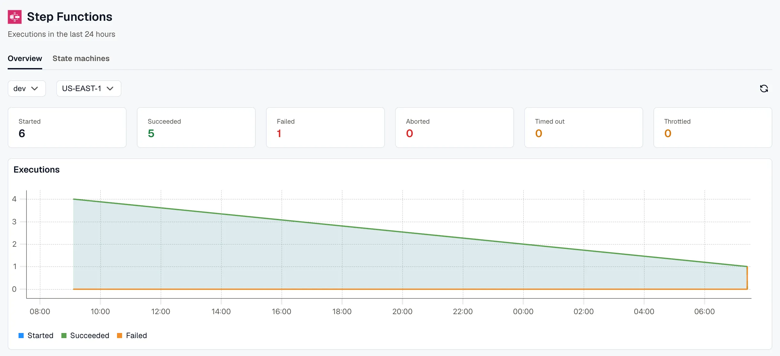Open the Throttled metric card
780x356 pixels.
(x=713, y=128)
